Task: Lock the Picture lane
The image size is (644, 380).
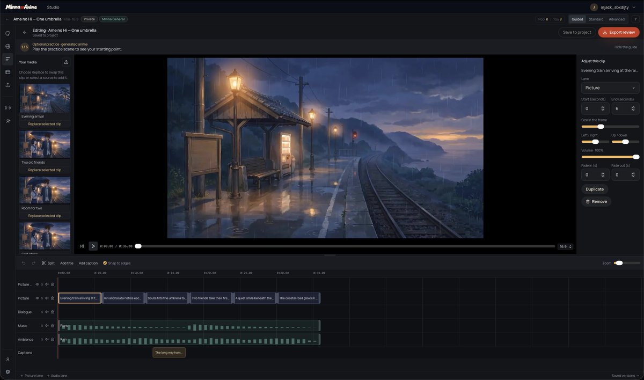Action: [x=53, y=298]
